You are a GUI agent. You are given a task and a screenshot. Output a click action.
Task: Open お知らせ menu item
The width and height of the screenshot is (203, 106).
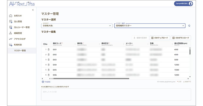[x=22, y=16]
